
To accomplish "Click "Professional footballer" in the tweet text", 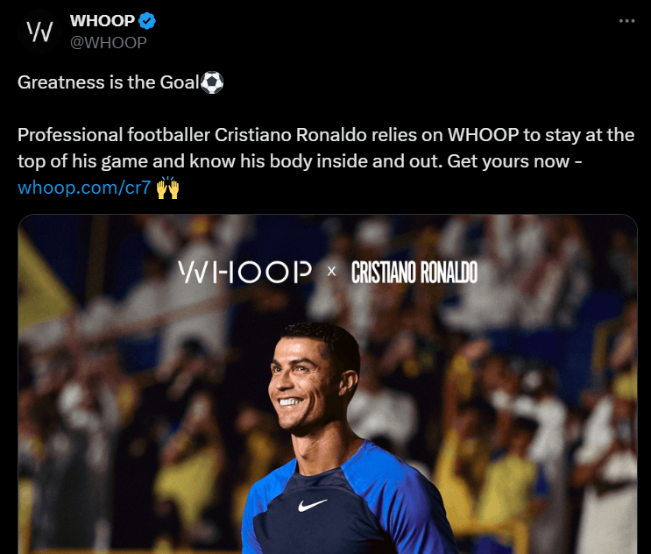I will [x=114, y=135].
